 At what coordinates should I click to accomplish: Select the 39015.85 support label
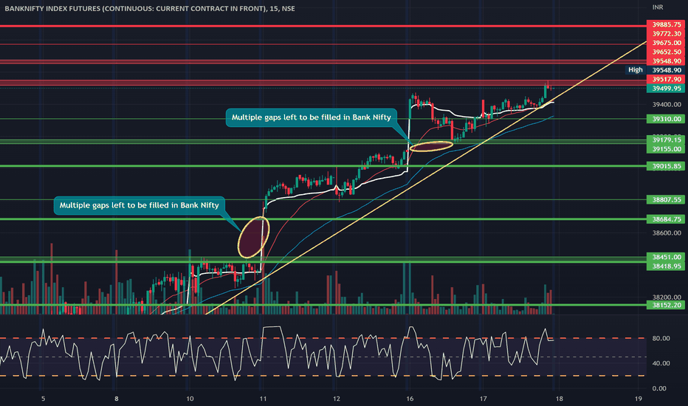click(x=666, y=166)
